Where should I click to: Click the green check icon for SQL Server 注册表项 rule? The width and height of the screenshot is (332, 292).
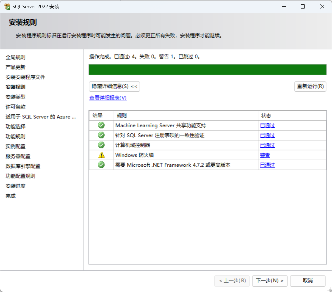click(x=101, y=135)
